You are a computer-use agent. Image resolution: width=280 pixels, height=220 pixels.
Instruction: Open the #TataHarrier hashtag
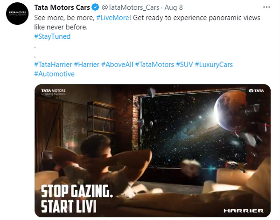[x=53, y=64]
